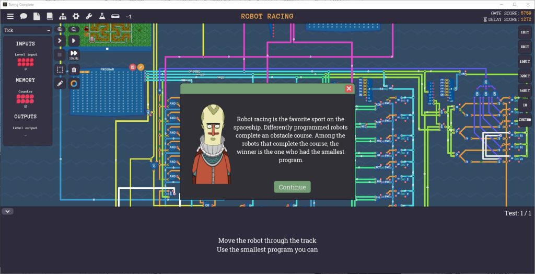Open the speech bubble dialogue icon
The image size is (535, 274).
click(x=24, y=16)
